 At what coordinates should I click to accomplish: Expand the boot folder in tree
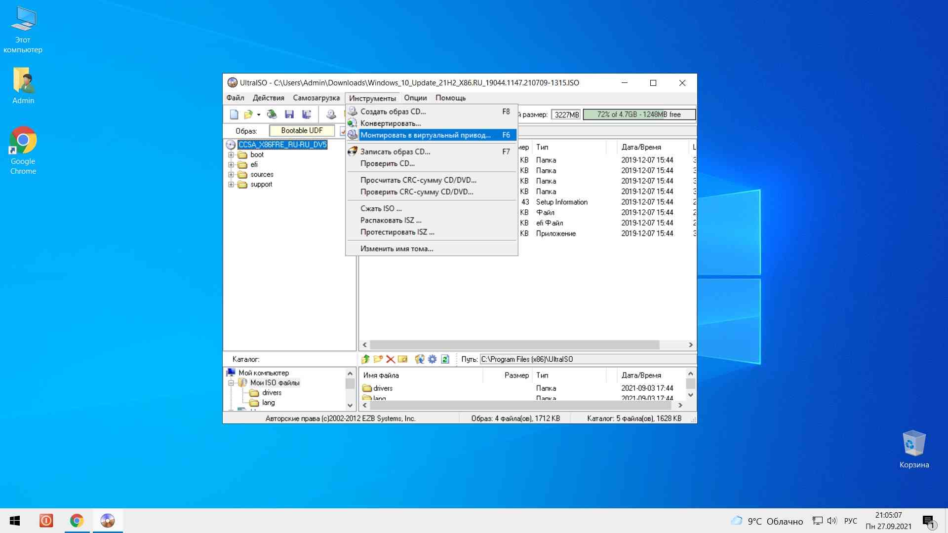coord(231,155)
